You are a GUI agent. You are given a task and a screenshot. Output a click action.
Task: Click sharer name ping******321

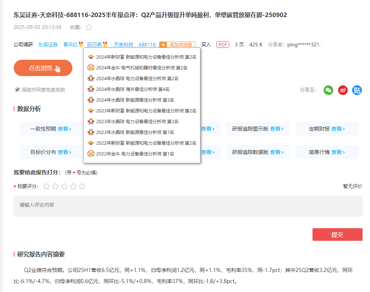(x=303, y=45)
